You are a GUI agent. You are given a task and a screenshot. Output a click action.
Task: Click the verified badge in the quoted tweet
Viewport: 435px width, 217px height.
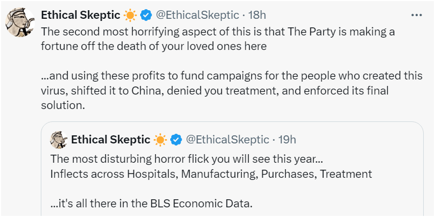point(176,140)
